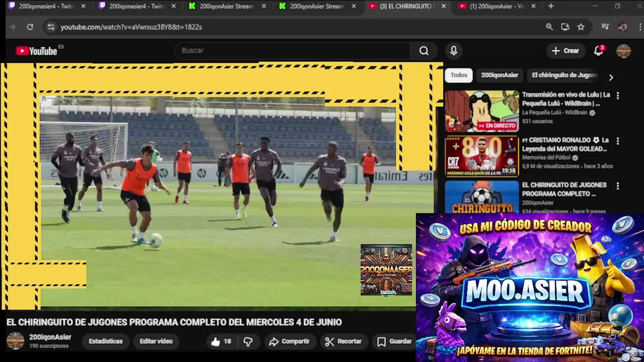Open Cristiano Ronaldo 19:18 video thumbnail
The width and height of the screenshot is (644, 362).
coord(481,156)
